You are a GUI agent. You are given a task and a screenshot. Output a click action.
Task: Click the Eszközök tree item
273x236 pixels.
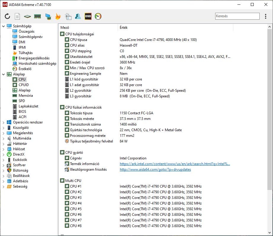pyautogui.click(x=20, y=160)
